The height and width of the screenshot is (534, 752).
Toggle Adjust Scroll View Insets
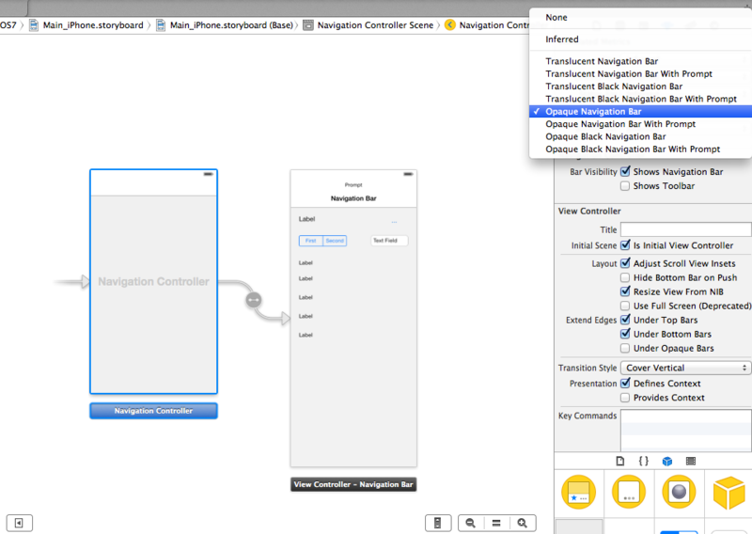pos(625,263)
